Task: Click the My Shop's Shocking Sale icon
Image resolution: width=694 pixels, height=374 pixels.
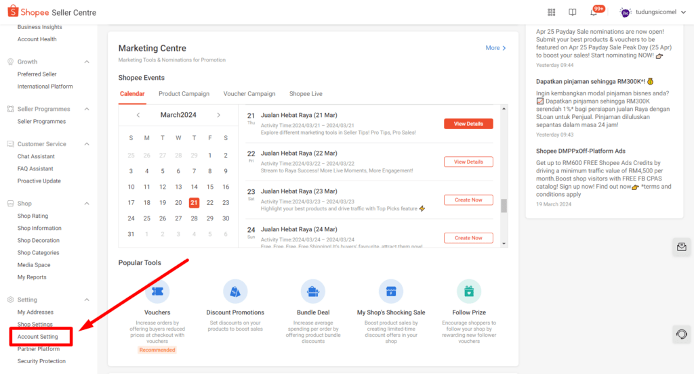Action: 391,291
